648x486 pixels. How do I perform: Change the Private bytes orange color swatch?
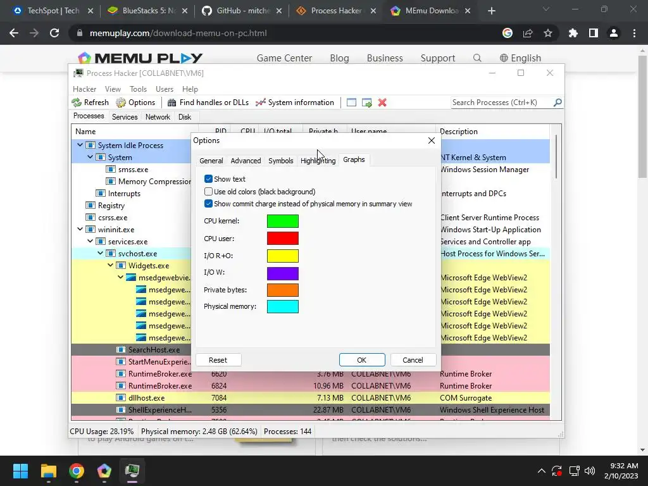(283, 290)
